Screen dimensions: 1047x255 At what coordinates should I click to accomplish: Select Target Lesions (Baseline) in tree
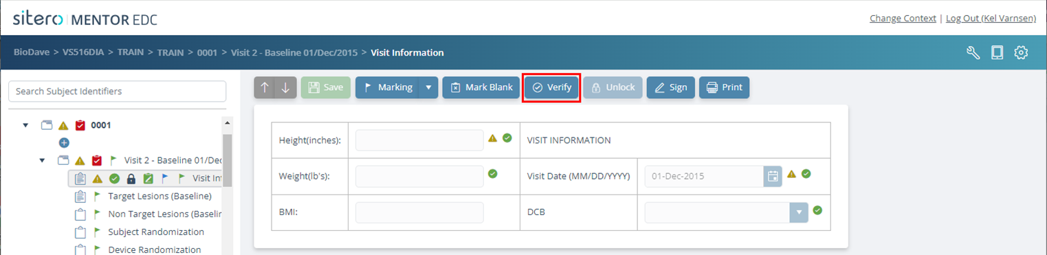(x=159, y=196)
